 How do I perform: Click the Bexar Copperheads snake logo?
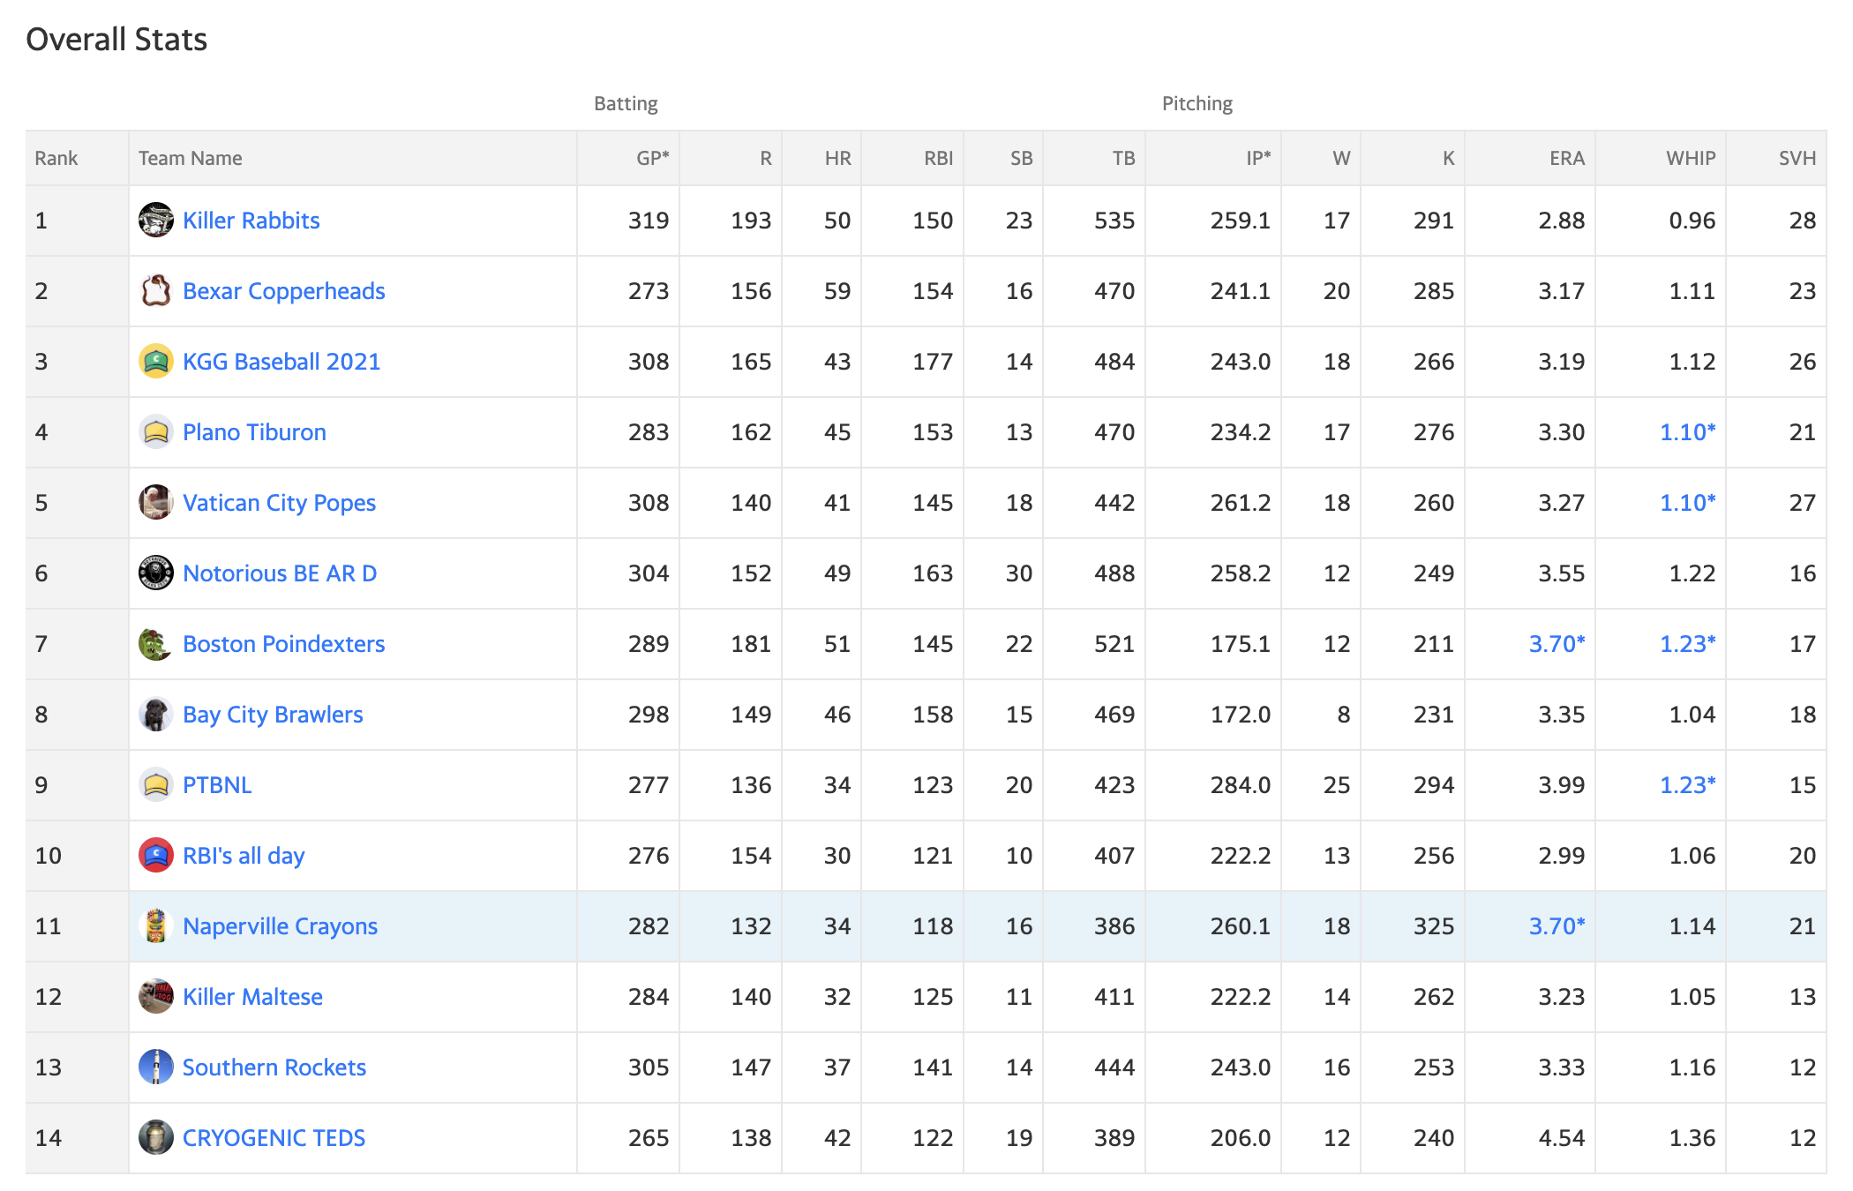pos(156,290)
